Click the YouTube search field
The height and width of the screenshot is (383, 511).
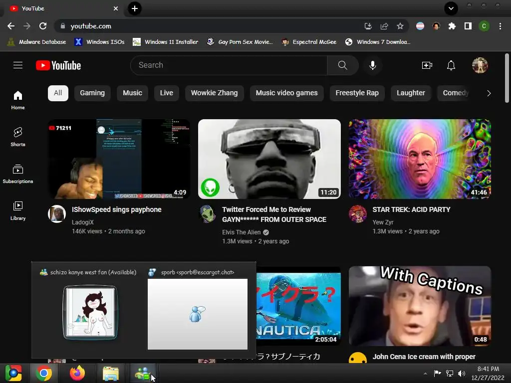pyautogui.click(x=229, y=65)
